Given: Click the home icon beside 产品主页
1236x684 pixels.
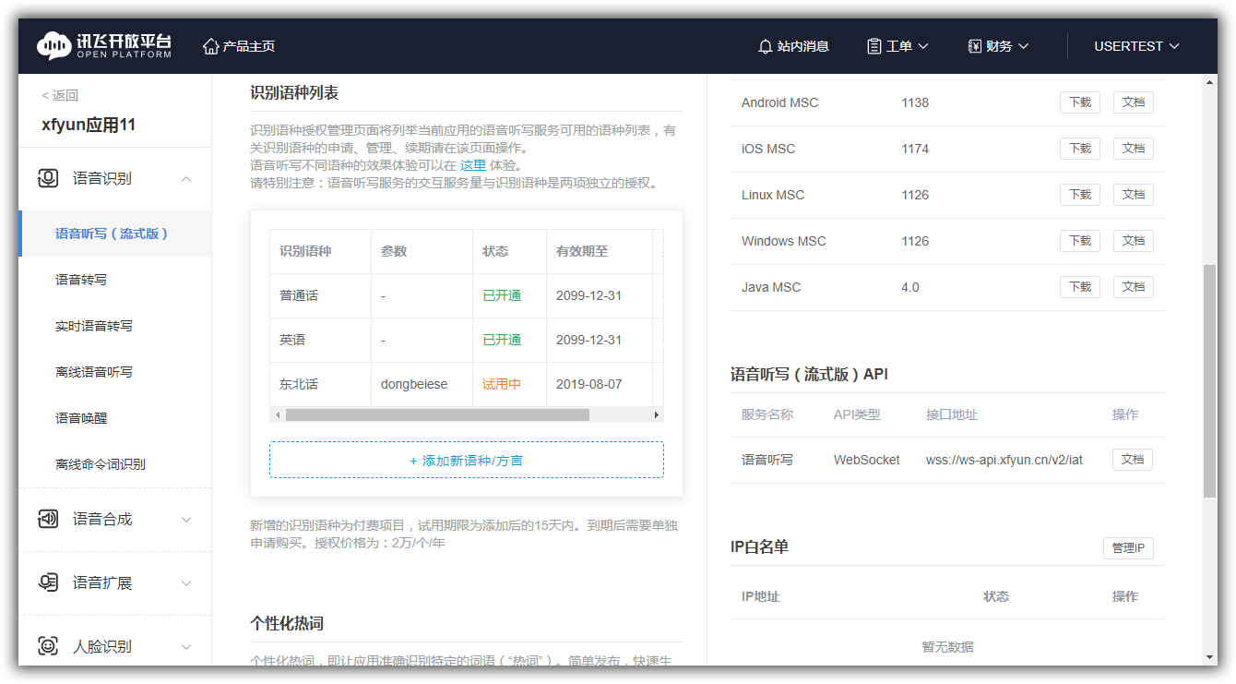Looking at the screenshot, I should [x=211, y=46].
